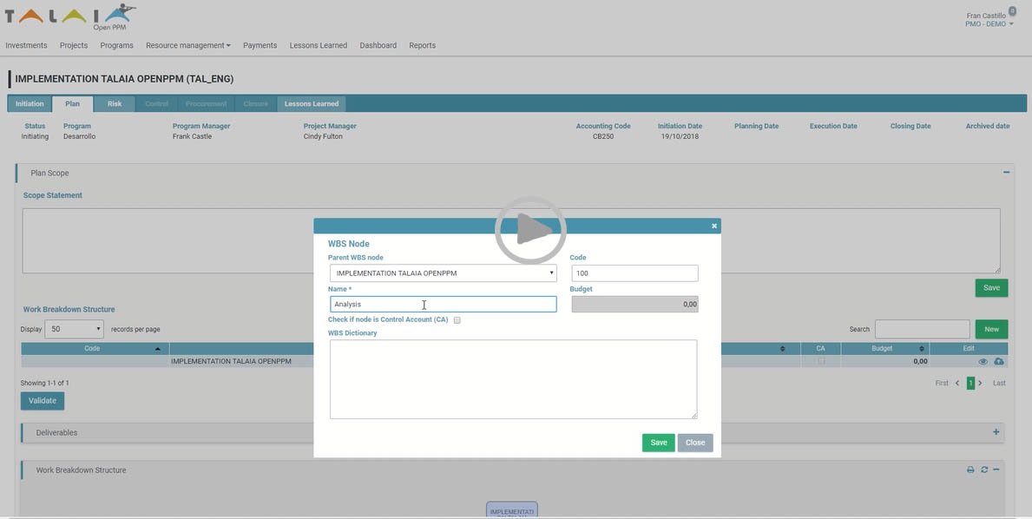Click initiation date 19/10/2018

click(x=680, y=136)
